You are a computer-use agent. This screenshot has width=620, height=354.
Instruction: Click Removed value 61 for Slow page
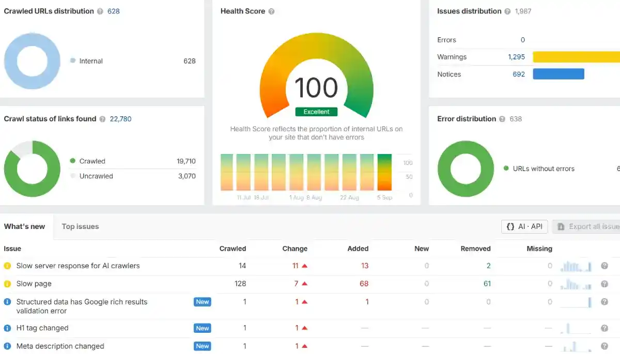(x=487, y=284)
